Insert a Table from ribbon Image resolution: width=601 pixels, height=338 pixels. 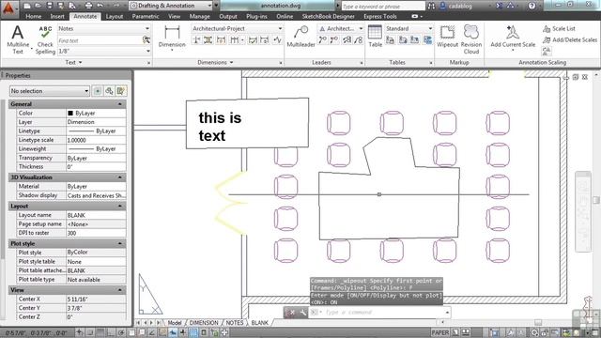coord(375,37)
